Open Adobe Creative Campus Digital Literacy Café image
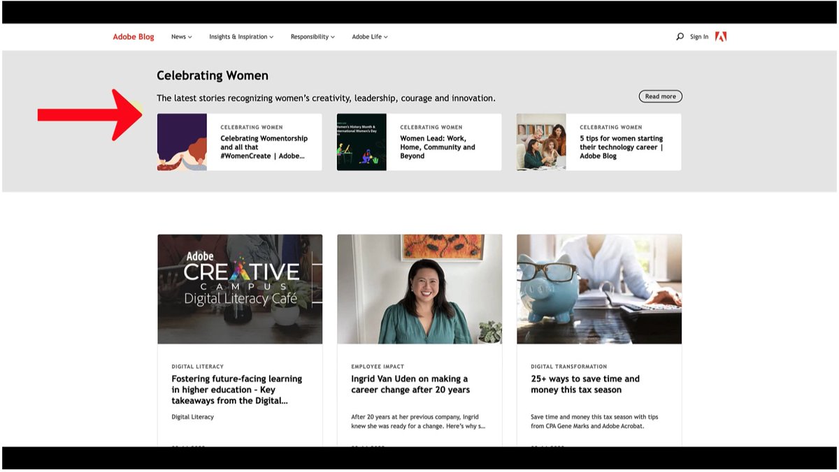The height and width of the screenshot is (472, 839). click(x=240, y=289)
